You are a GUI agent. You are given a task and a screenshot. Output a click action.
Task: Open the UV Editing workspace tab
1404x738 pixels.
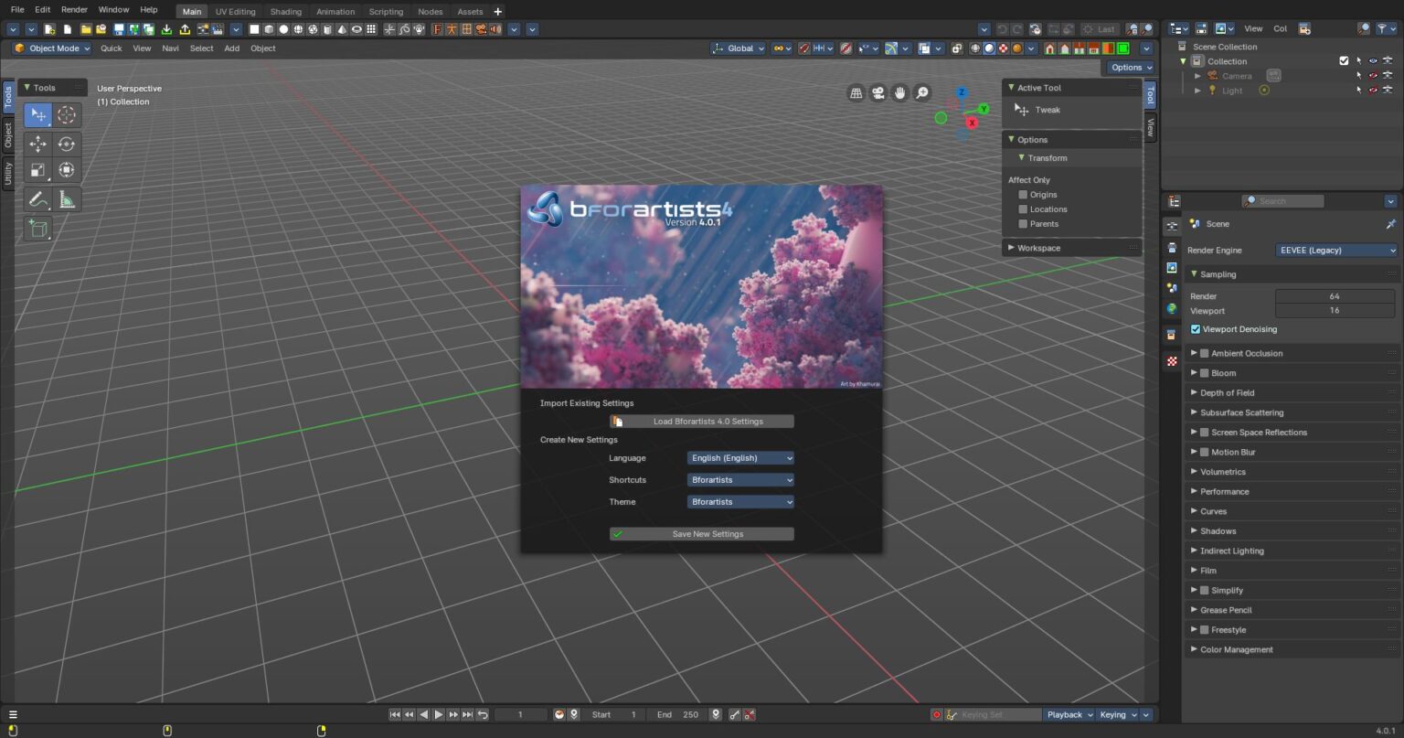[x=235, y=11]
